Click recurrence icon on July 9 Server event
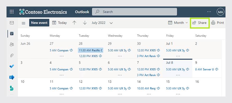 click(x=217, y=69)
